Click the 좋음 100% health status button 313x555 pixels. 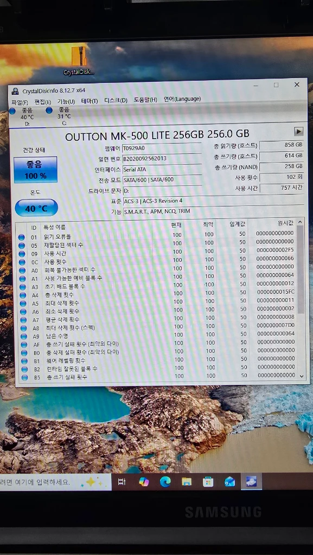pos(35,170)
